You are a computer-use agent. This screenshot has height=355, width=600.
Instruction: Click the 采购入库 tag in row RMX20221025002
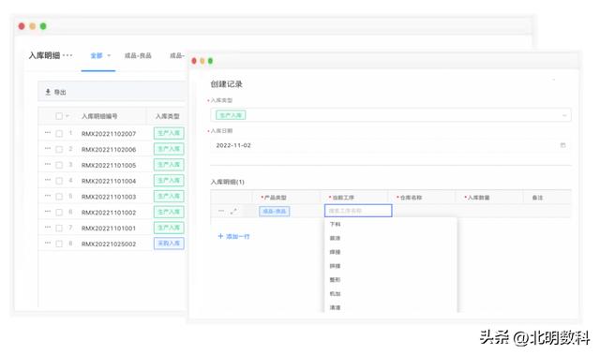click(x=169, y=244)
